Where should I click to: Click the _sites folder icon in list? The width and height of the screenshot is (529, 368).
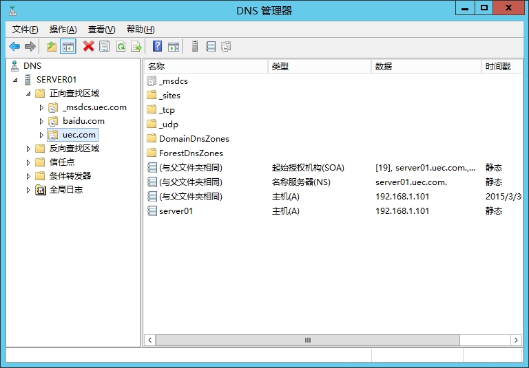[152, 95]
